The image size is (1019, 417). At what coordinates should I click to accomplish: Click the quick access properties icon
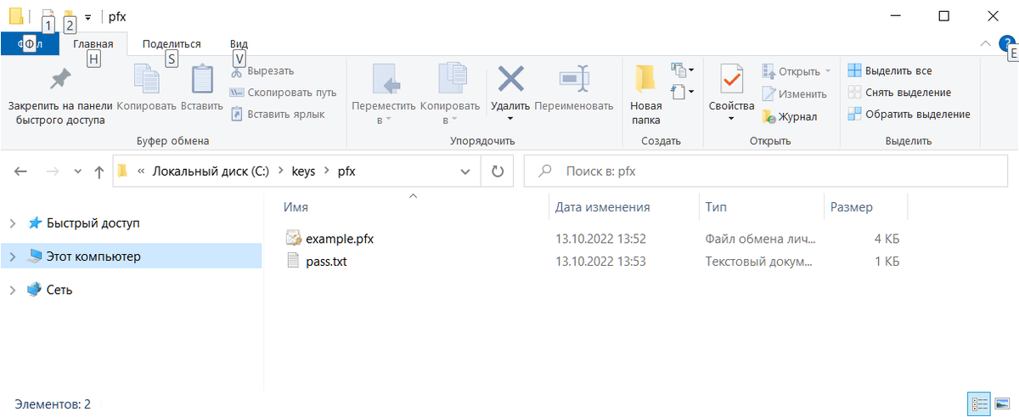[x=48, y=15]
